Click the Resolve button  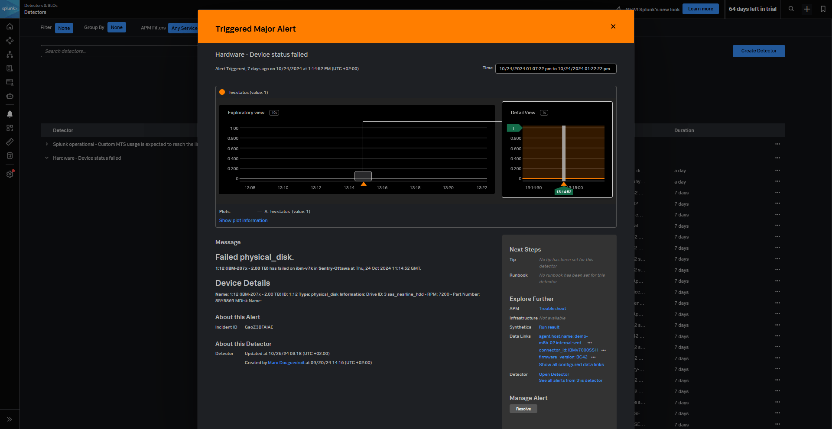pyautogui.click(x=523, y=409)
